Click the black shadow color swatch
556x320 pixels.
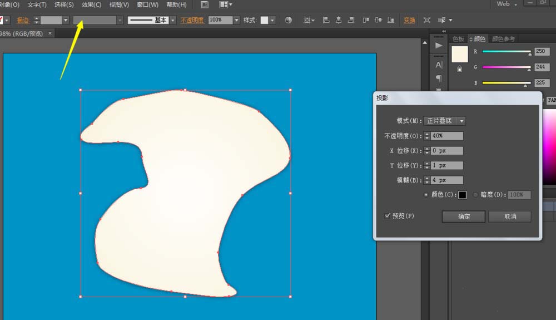(462, 195)
